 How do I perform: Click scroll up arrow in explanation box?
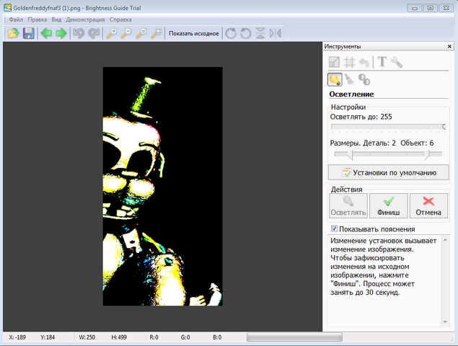445,240
